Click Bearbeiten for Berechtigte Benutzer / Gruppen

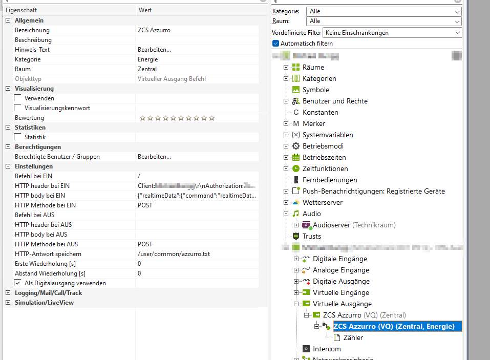(154, 157)
